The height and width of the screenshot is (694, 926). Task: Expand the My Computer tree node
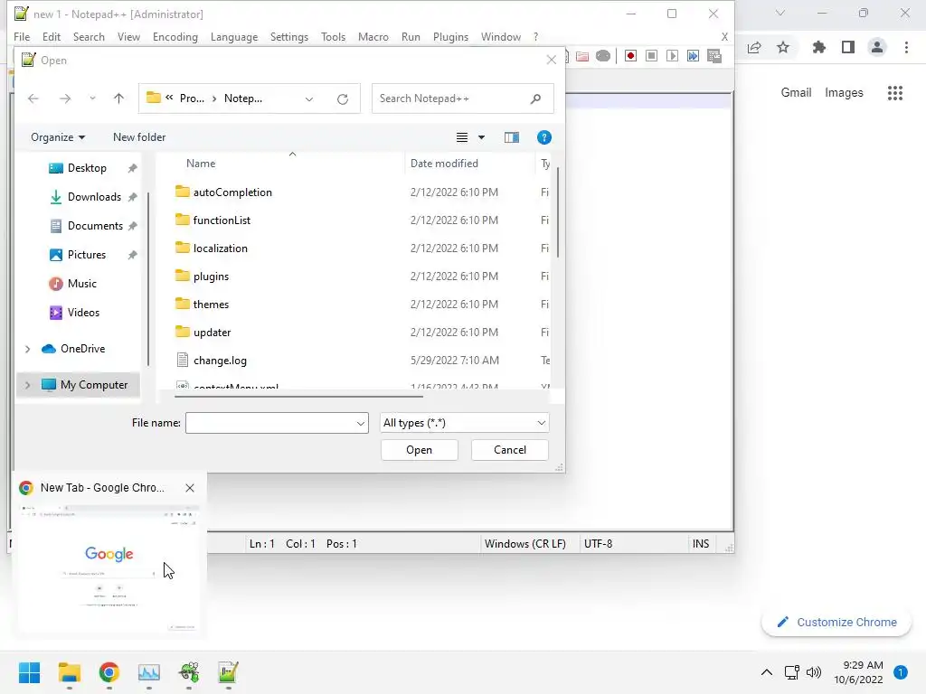click(27, 385)
